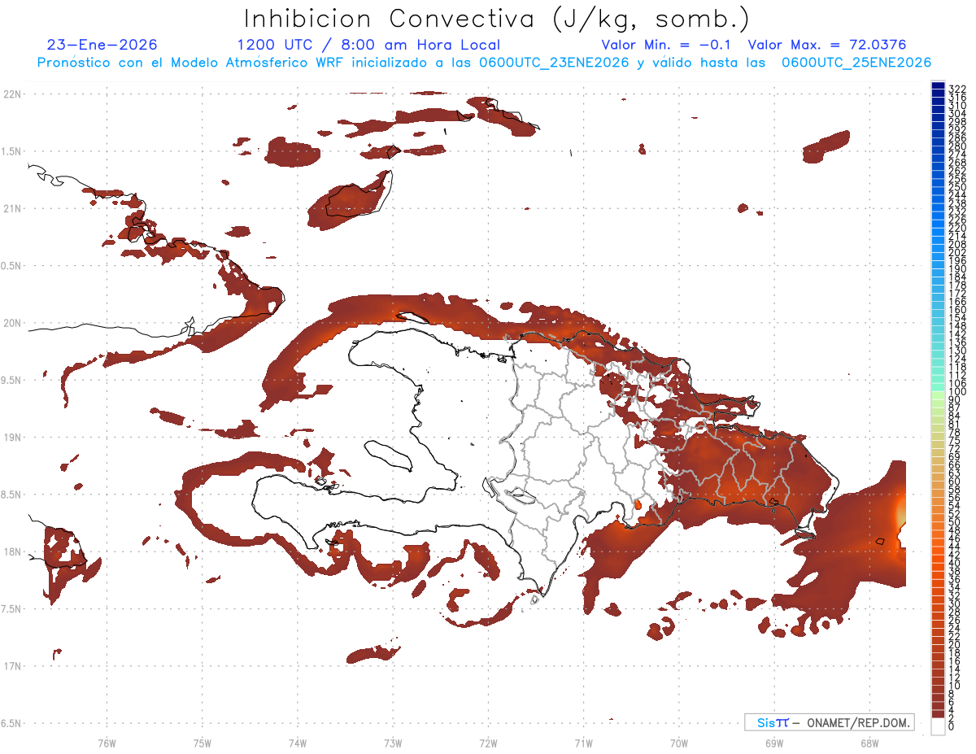
Task: Click the "21N" latitude label
Action: pos(11,208)
